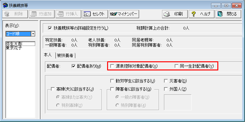Viewport: 245px width, 122px height.
Task: Click the 税額計算上の合計 label
Action: pyautogui.click(x=153, y=28)
